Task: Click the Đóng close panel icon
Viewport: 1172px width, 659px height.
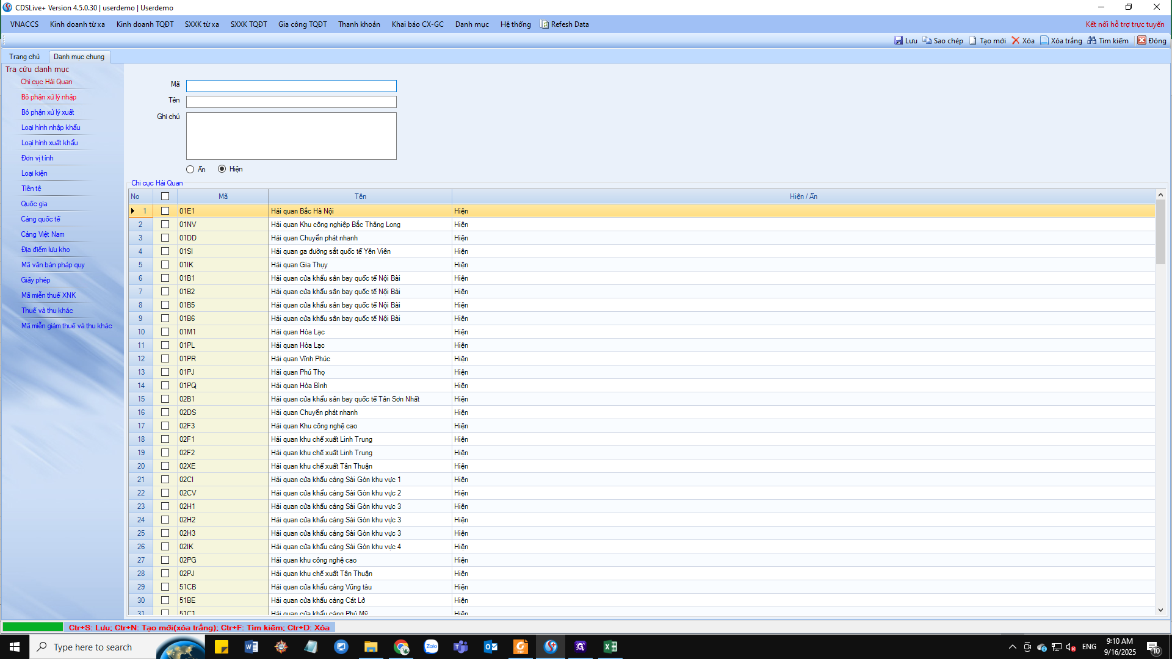Action: click(1141, 41)
